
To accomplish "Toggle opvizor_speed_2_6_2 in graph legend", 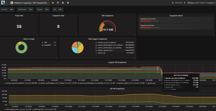I will (126, 83).
